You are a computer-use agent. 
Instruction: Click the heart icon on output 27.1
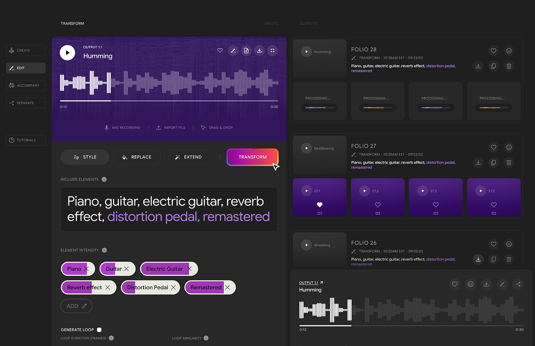[x=320, y=205]
